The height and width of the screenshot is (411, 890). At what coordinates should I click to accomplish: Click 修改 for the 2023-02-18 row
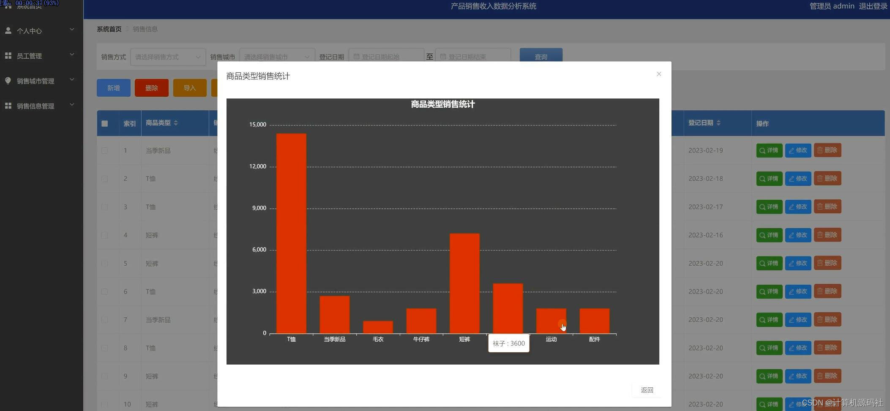click(x=798, y=179)
